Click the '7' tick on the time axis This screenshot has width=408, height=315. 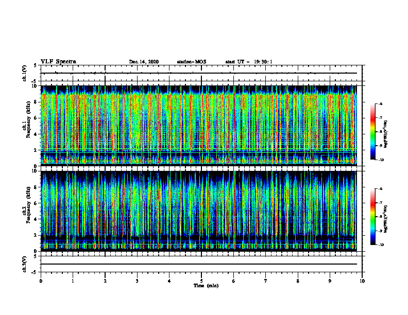point(266,281)
